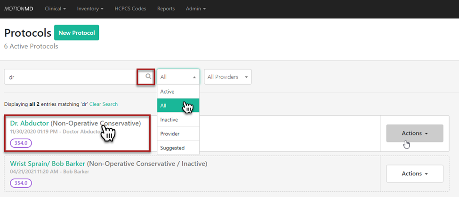Click the 354.0 badge under Wrist Sprain
This screenshot has height=197, width=459.
[x=21, y=183]
